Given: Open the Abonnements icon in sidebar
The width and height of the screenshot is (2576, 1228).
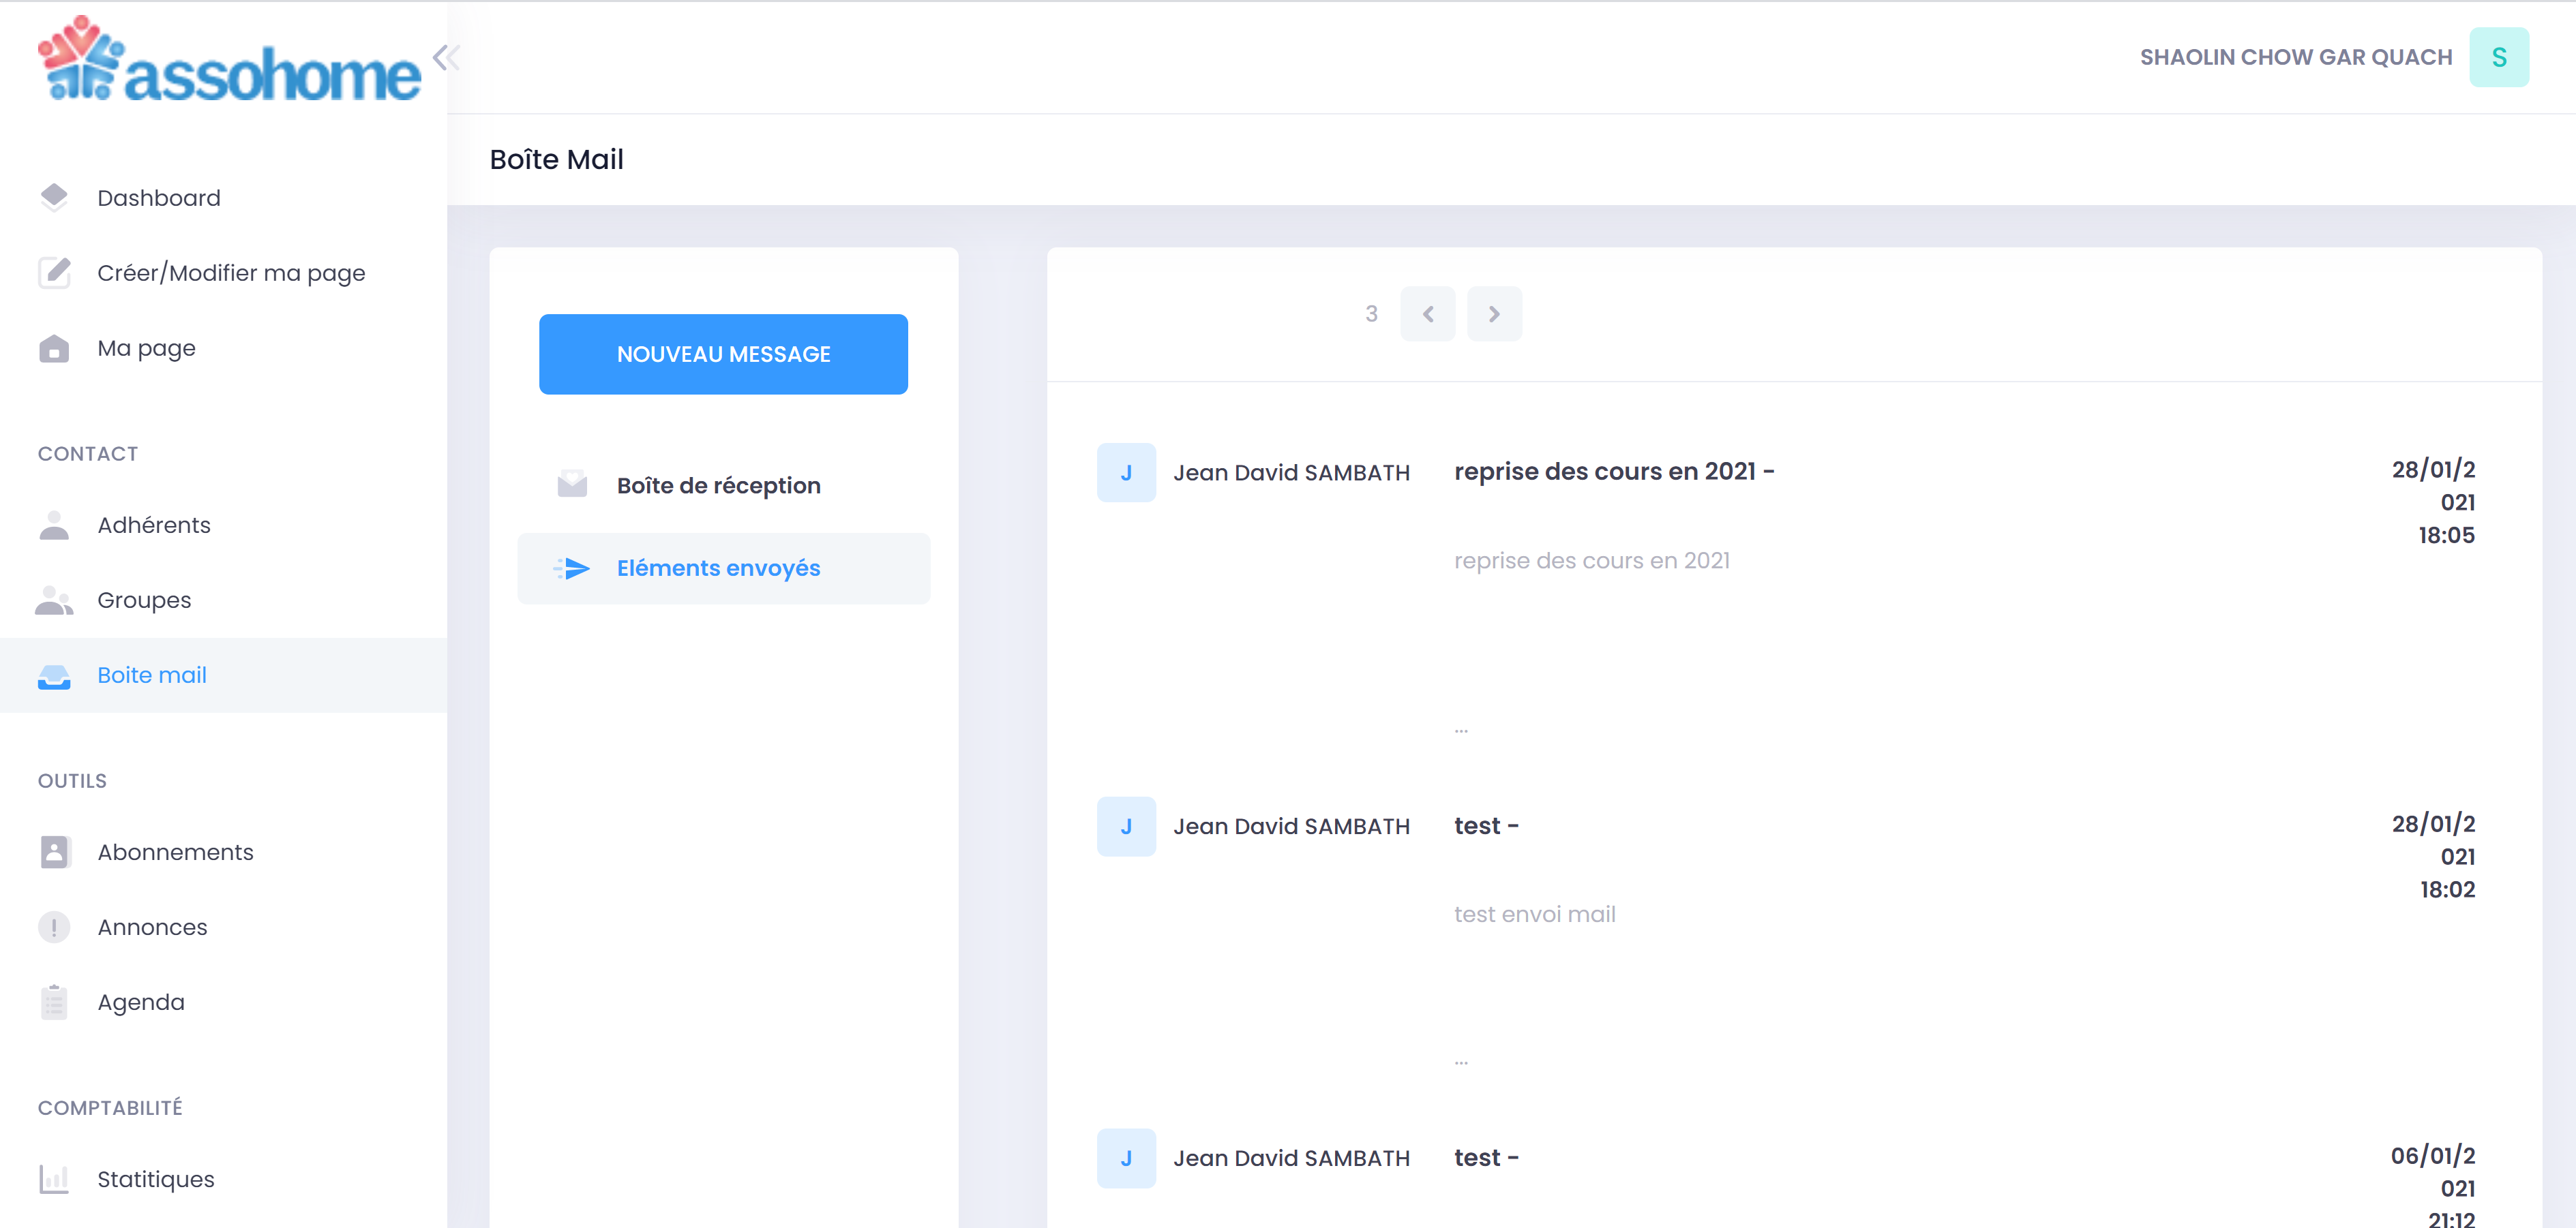Looking at the screenshot, I should (x=54, y=851).
